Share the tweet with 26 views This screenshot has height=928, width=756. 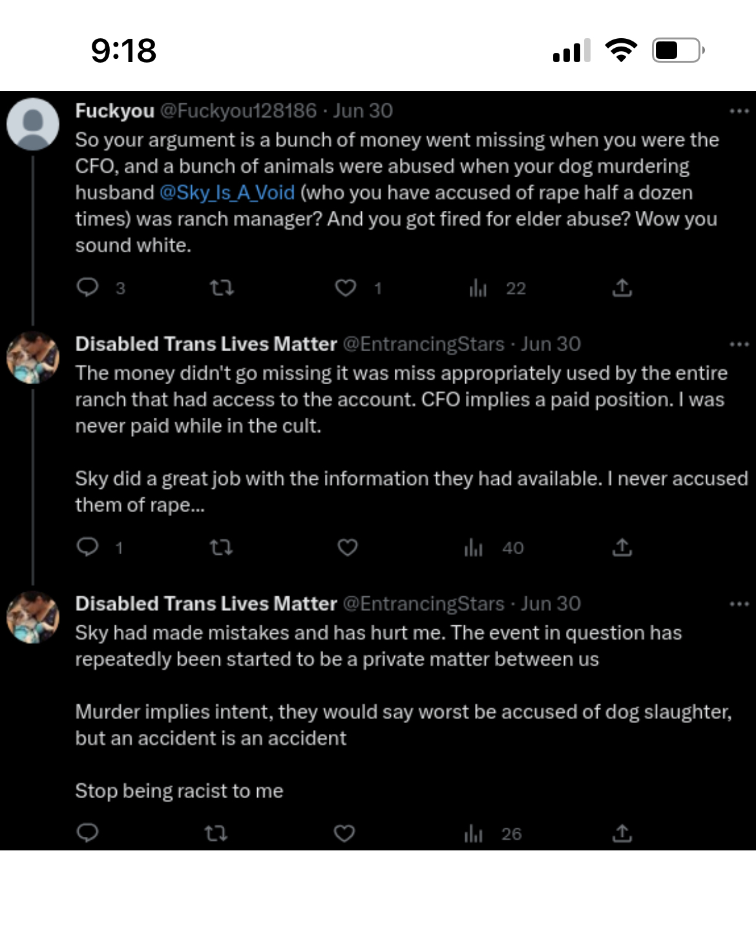tap(622, 834)
